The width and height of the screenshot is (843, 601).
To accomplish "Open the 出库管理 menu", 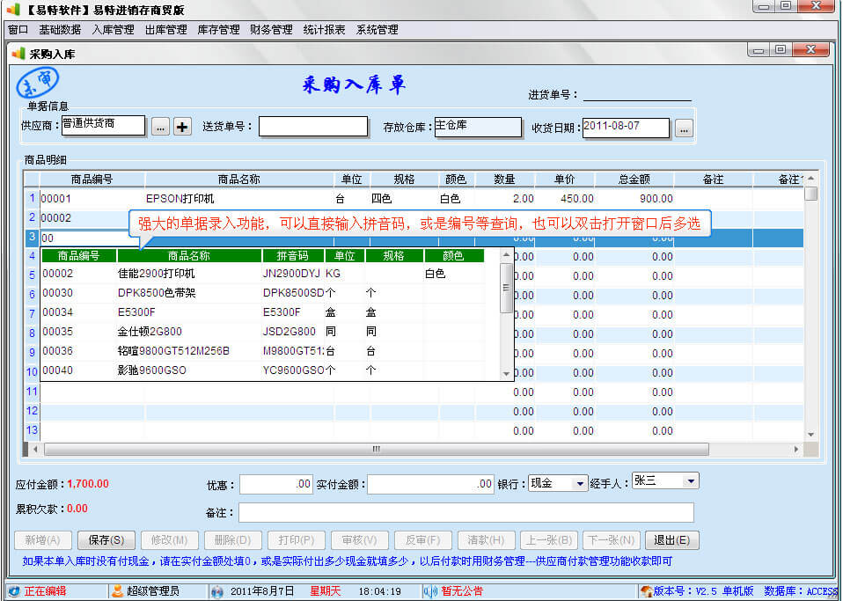I will pos(165,30).
